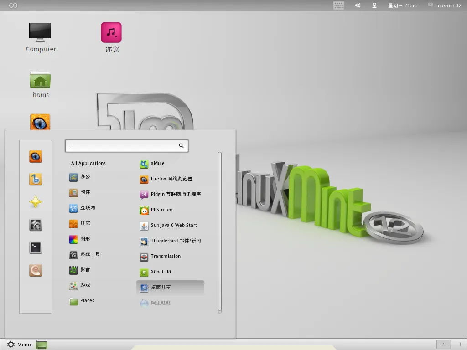
Task: Click the volume icon in top panel
Action: (x=358, y=5)
